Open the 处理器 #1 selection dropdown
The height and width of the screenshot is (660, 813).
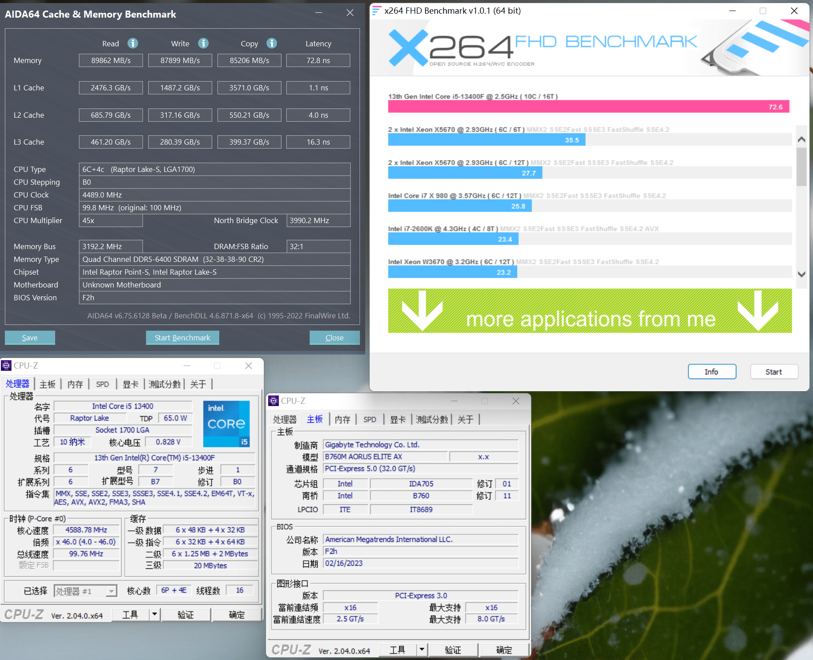coord(112,591)
